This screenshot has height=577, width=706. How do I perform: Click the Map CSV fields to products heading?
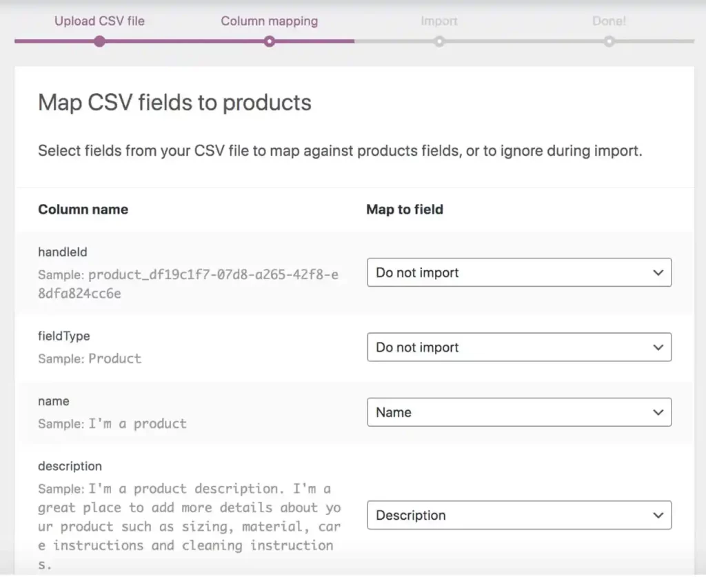pyautogui.click(x=174, y=103)
